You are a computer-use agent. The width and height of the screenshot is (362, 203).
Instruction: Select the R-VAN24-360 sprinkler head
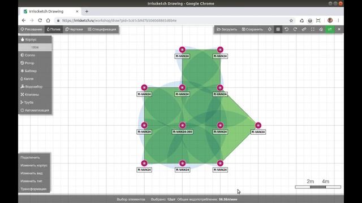(x=182, y=125)
